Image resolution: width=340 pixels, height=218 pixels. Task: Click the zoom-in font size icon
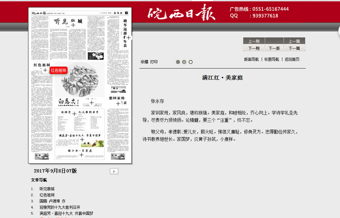point(178,62)
